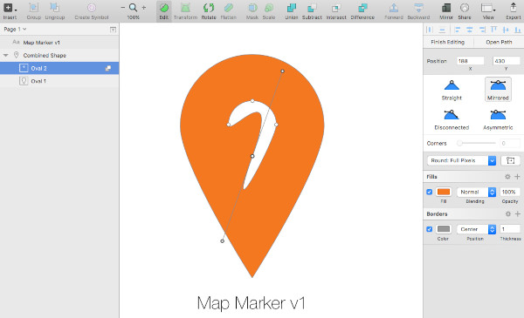The height and width of the screenshot is (318, 524).
Task: Select the Map Marker v1 text layer
Action: coord(59,43)
